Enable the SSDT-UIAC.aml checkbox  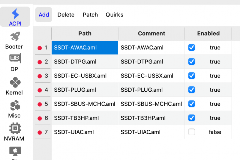pos(191,132)
